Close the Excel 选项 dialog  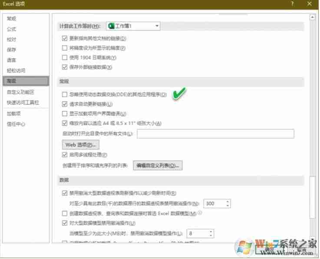pyautogui.click(x=310, y=3)
